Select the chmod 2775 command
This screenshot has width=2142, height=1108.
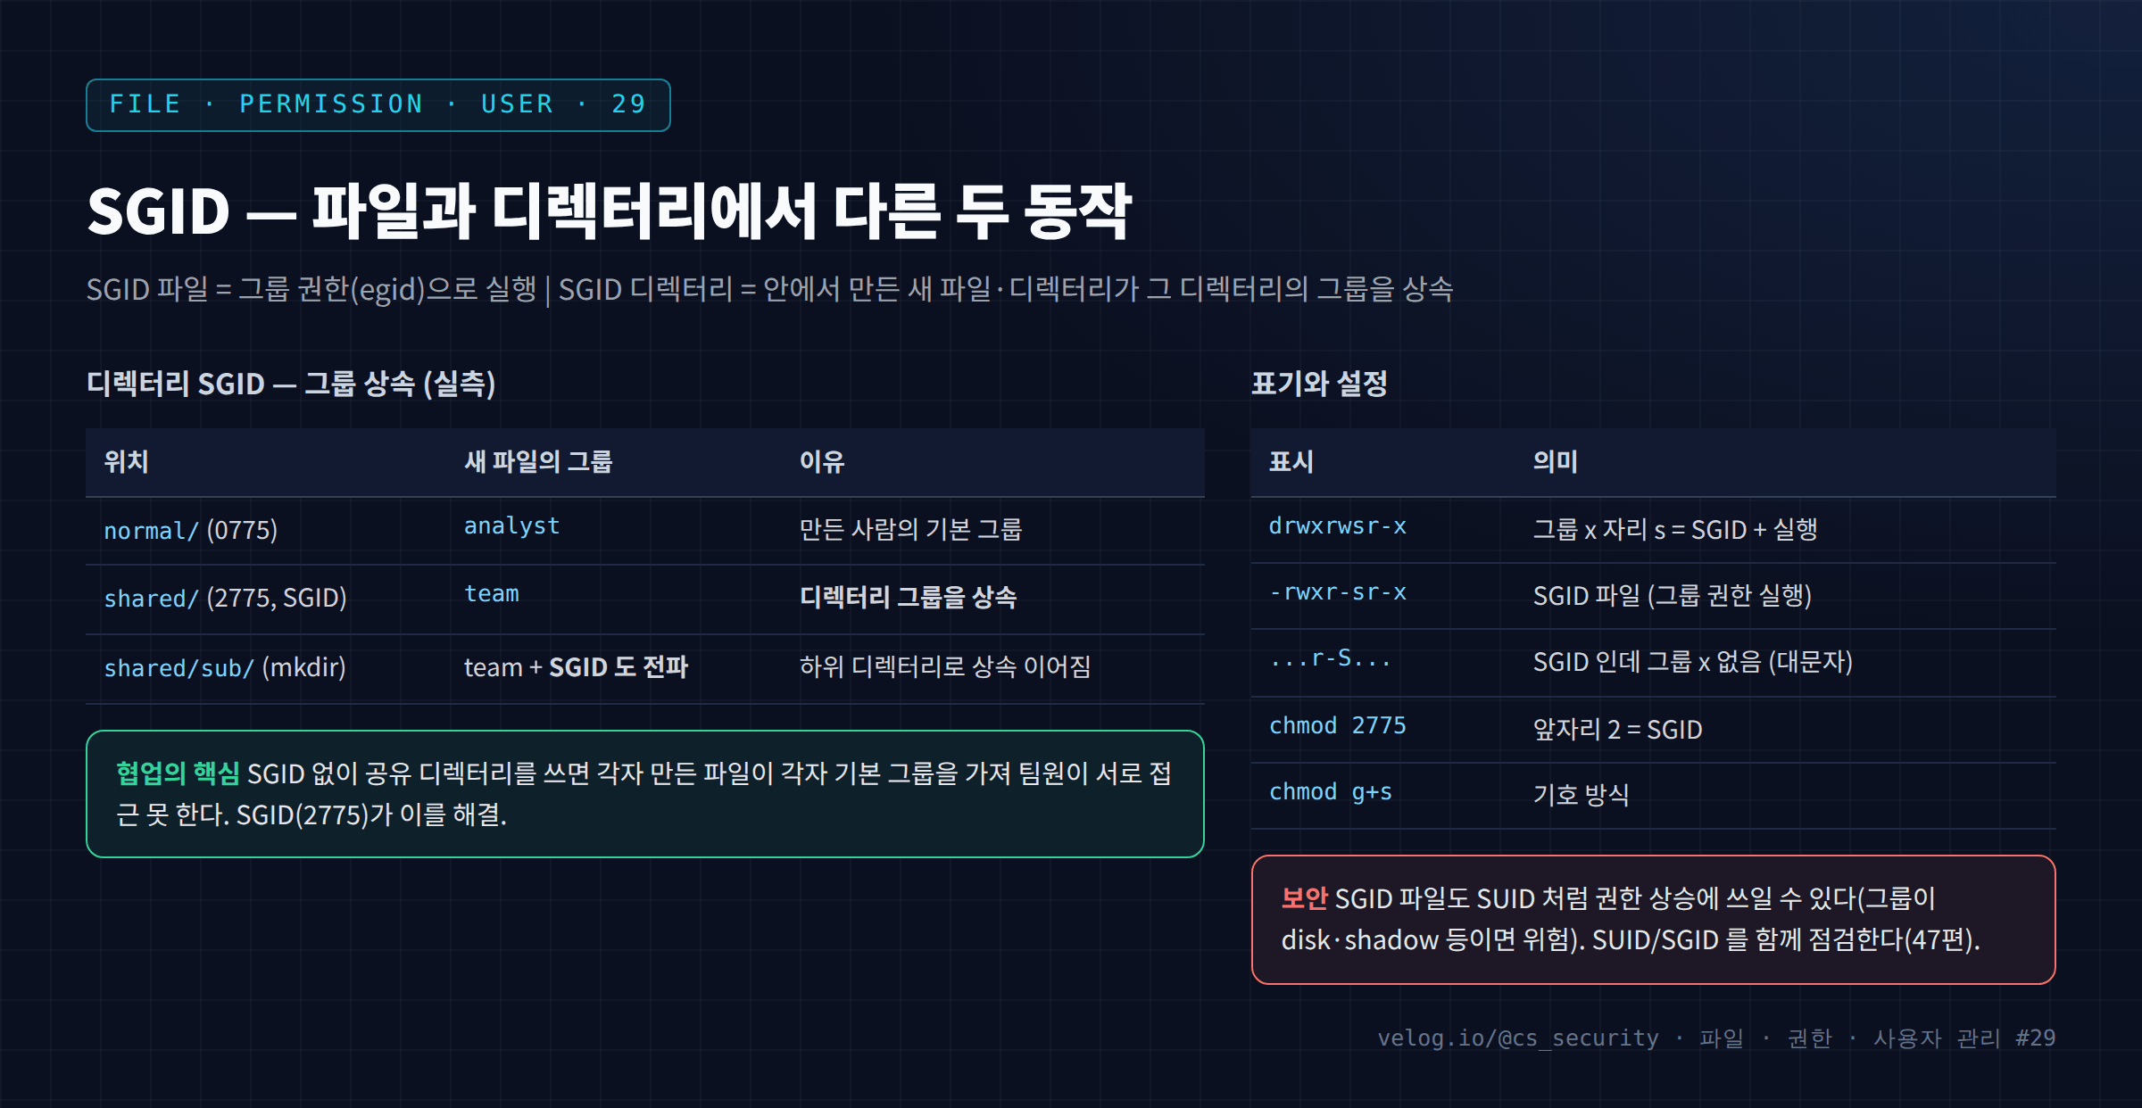(1337, 725)
